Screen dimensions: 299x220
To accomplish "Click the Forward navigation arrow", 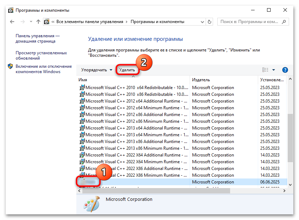I will [x=22, y=22].
